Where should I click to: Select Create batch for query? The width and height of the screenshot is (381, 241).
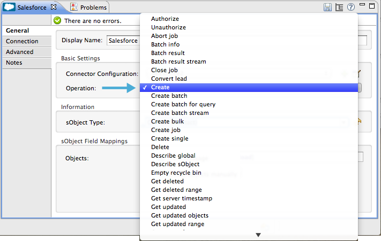(x=249, y=104)
